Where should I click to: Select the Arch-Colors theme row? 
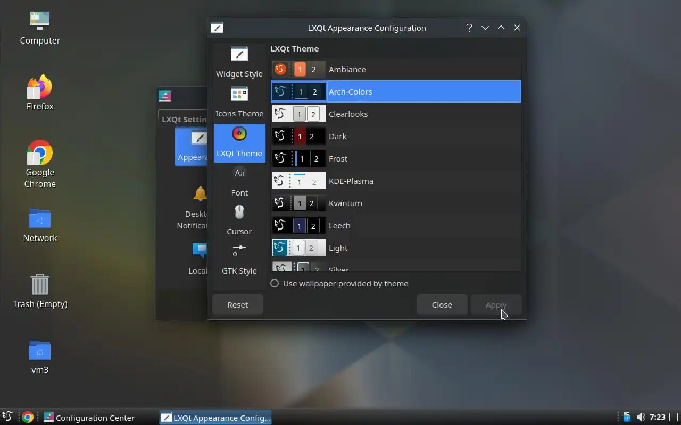click(396, 91)
